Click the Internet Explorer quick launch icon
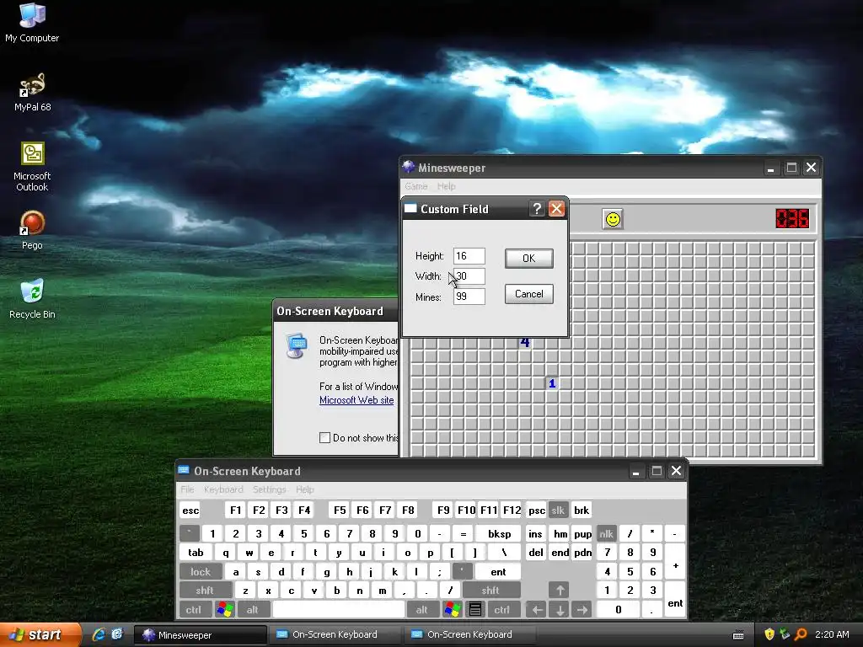 click(x=99, y=634)
